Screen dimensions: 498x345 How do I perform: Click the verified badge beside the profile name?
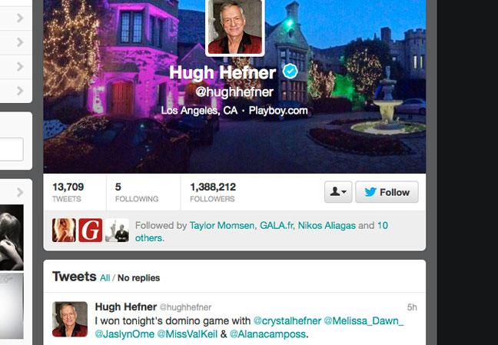coord(290,71)
